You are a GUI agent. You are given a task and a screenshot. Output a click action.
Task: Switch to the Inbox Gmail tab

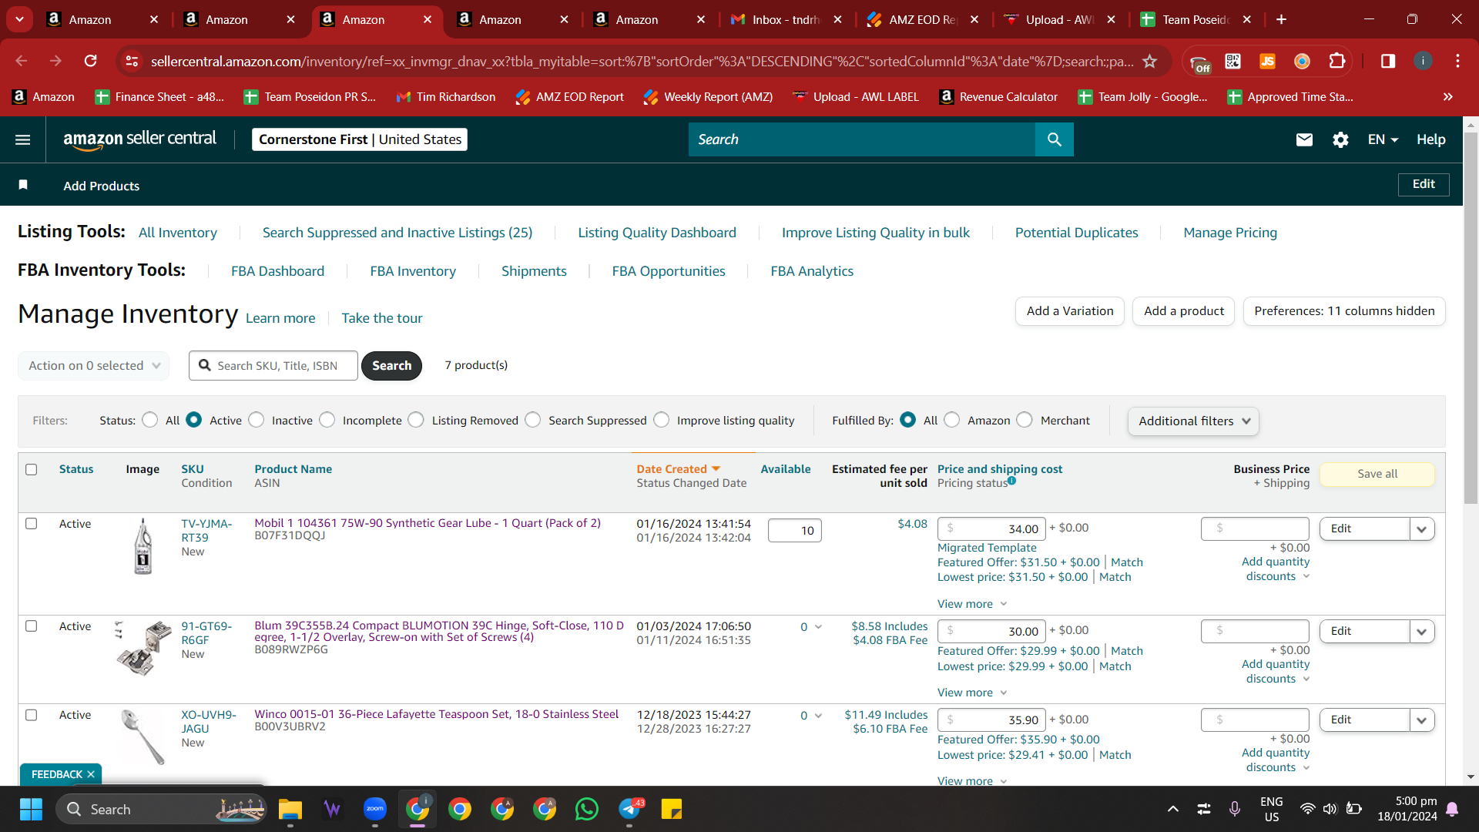[786, 19]
